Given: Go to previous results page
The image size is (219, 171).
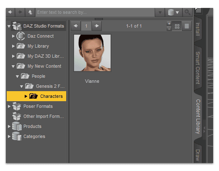Looking at the screenshot, I should 76,26.
